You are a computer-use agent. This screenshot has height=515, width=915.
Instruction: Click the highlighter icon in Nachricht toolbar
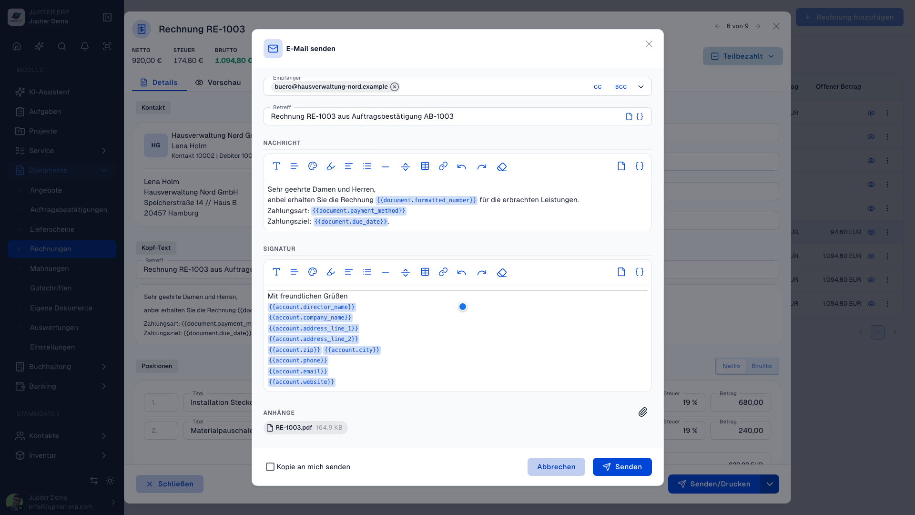(331, 166)
